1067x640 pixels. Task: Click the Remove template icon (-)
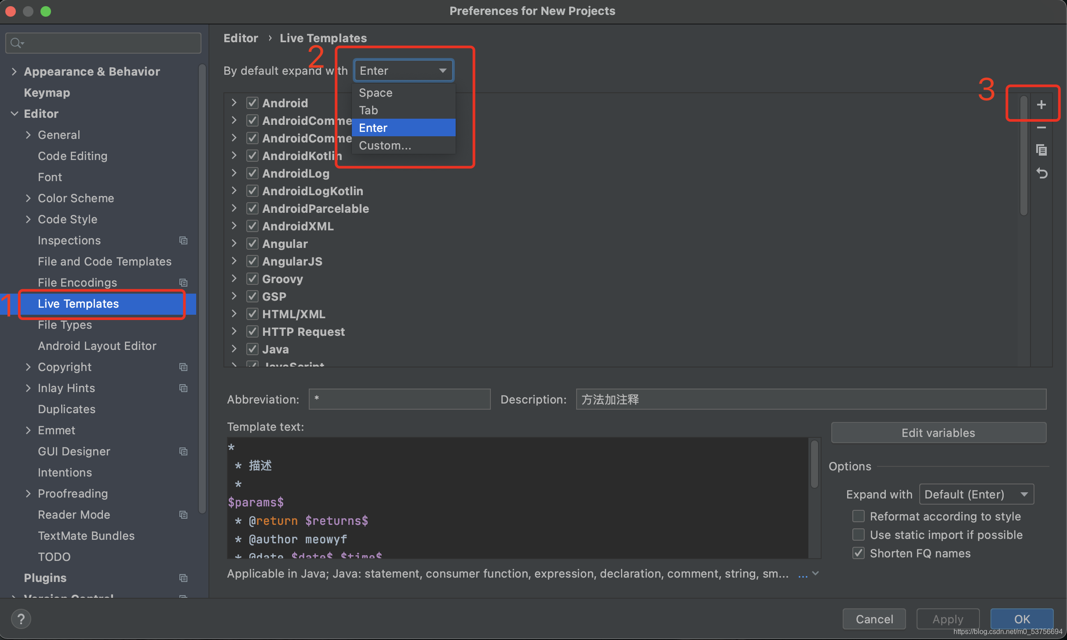coord(1041,128)
